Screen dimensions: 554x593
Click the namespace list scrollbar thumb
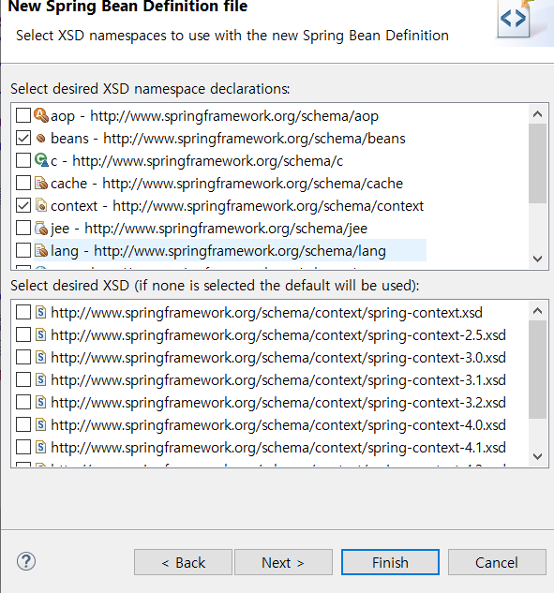click(537, 163)
